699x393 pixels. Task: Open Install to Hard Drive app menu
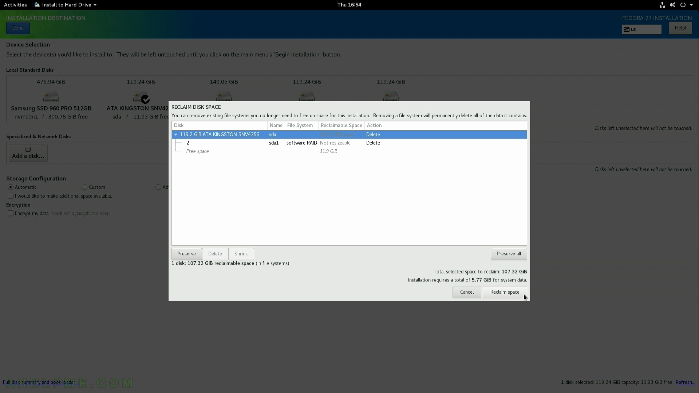tap(66, 5)
